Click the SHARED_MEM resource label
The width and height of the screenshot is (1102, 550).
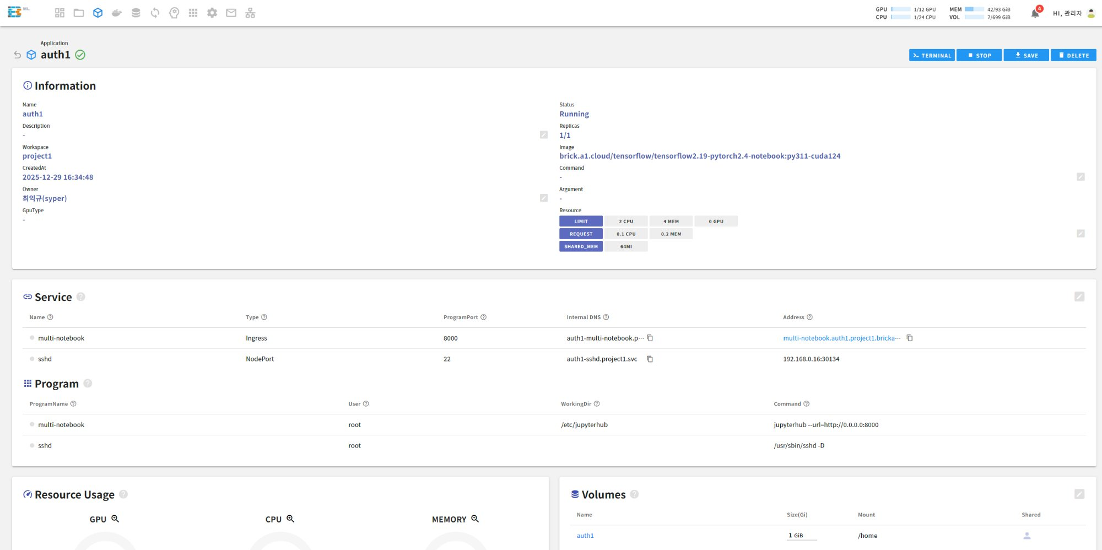(581, 246)
